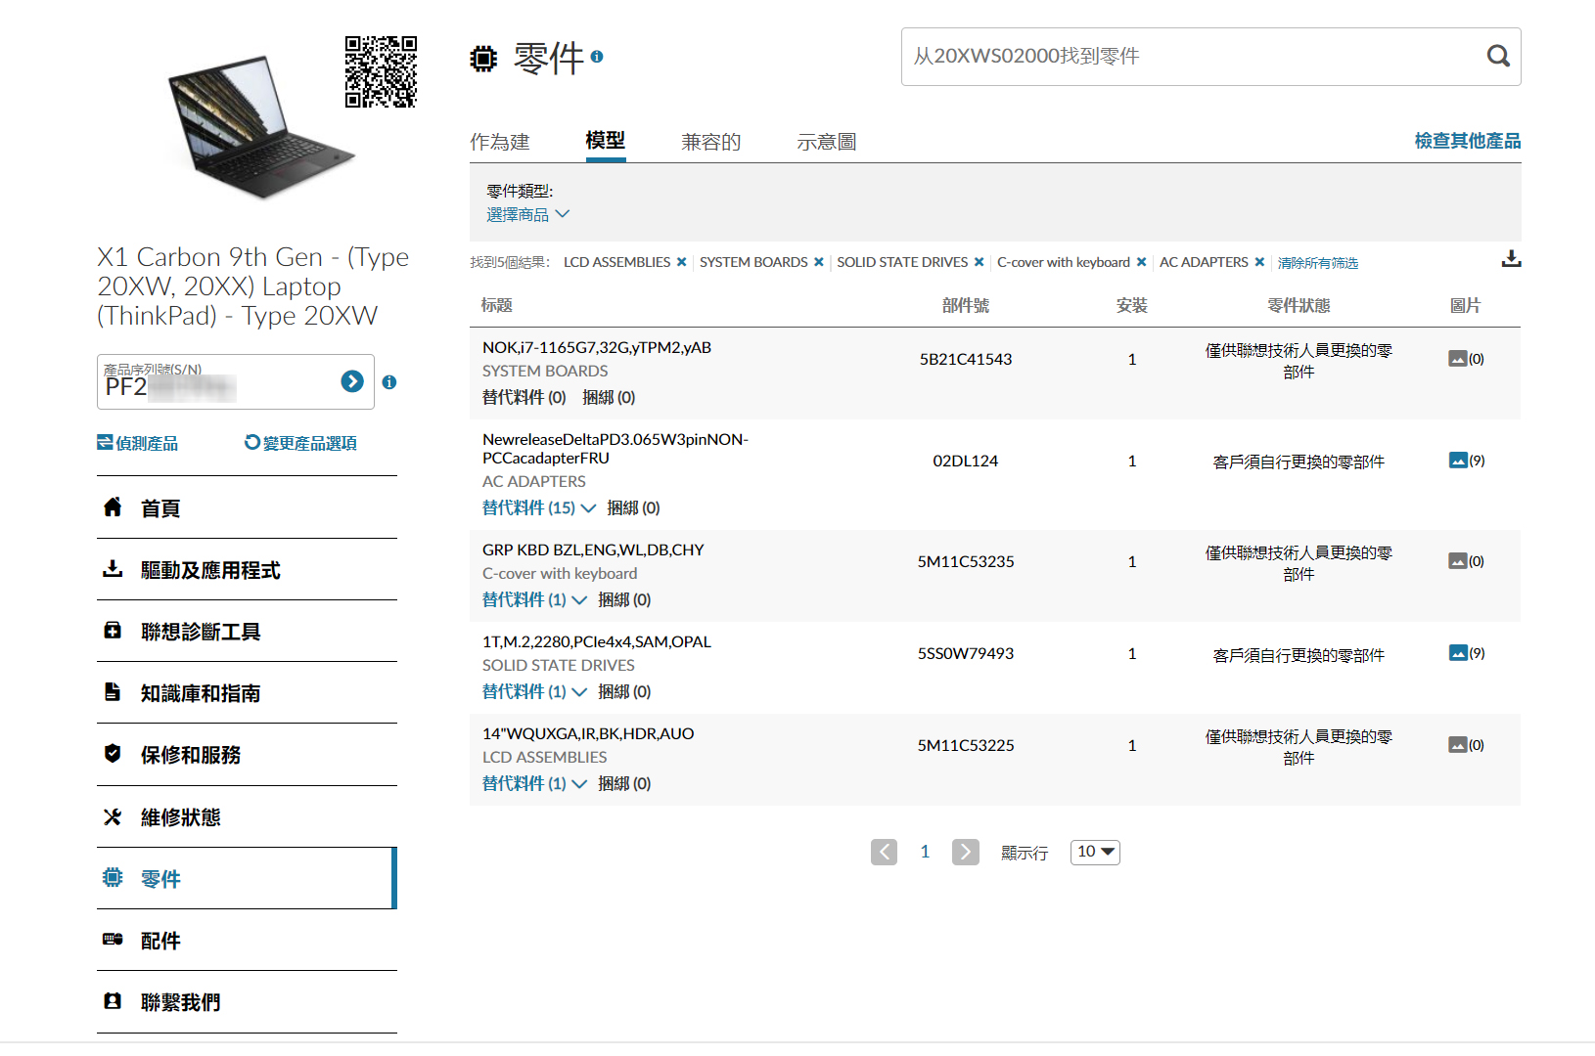
Task: Remove the LCD ASSEMBLIES filter
Action: pyautogui.click(x=682, y=262)
